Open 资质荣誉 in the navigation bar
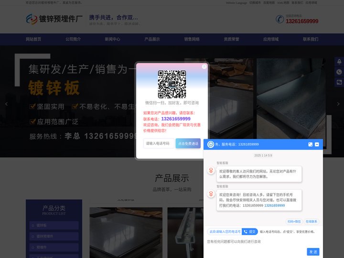 tap(231, 39)
